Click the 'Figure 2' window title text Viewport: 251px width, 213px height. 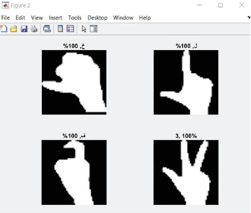(x=20, y=6)
